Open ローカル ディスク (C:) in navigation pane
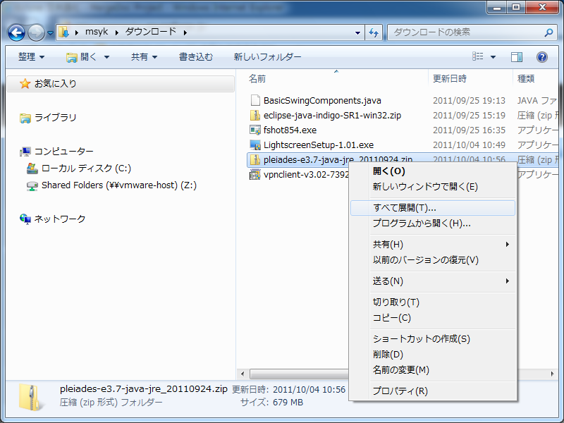 tap(86, 168)
